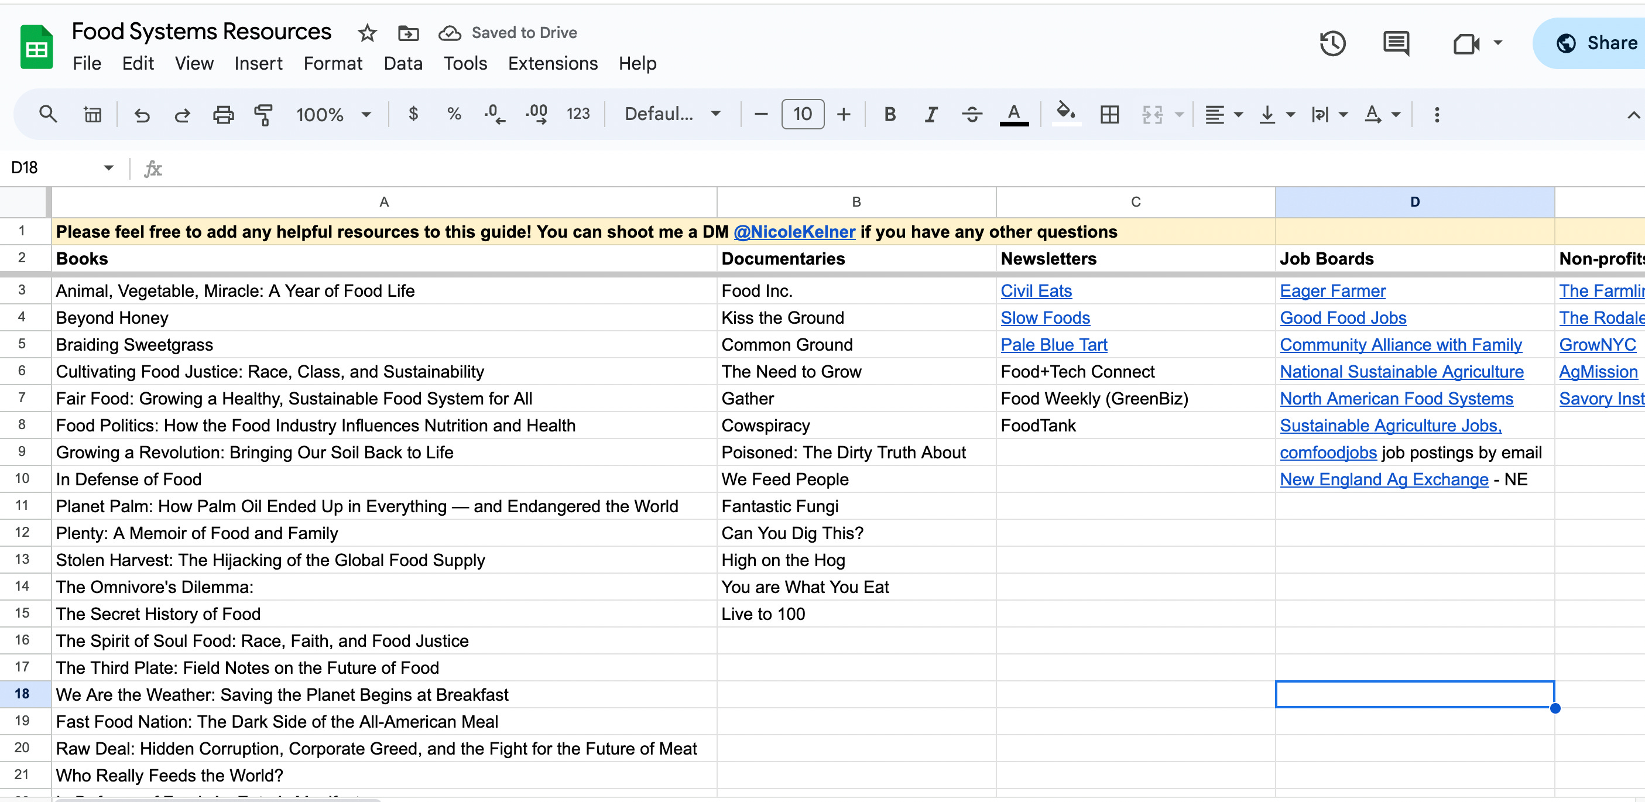
Task: Open the 123 more formats button
Action: pos(578,114)
